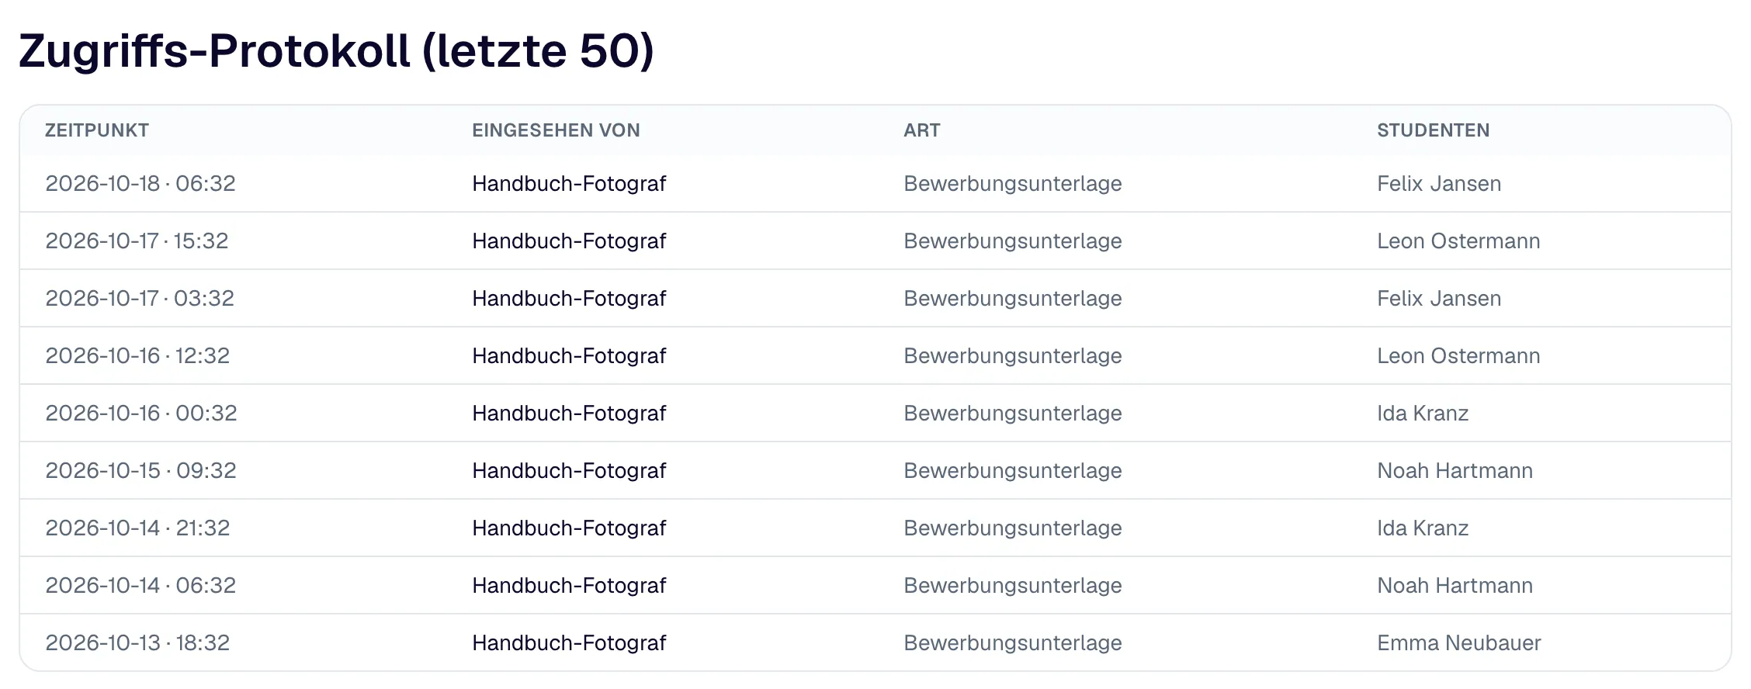The image size is (1751, 689).
Task: Select timestamp 2026-10-17 · 03:32
Action: tap(140, 299)
